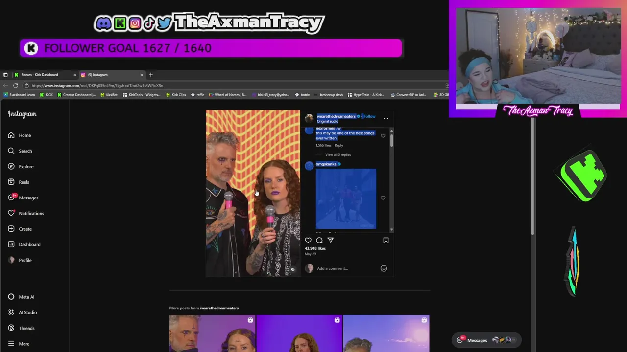Viewport: 627px width, 352px height.
Task: Unmute the reel audio
Action: (293, 269)
